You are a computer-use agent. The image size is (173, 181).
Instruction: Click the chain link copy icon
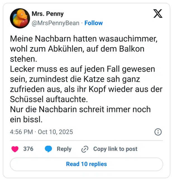(85, 149)
